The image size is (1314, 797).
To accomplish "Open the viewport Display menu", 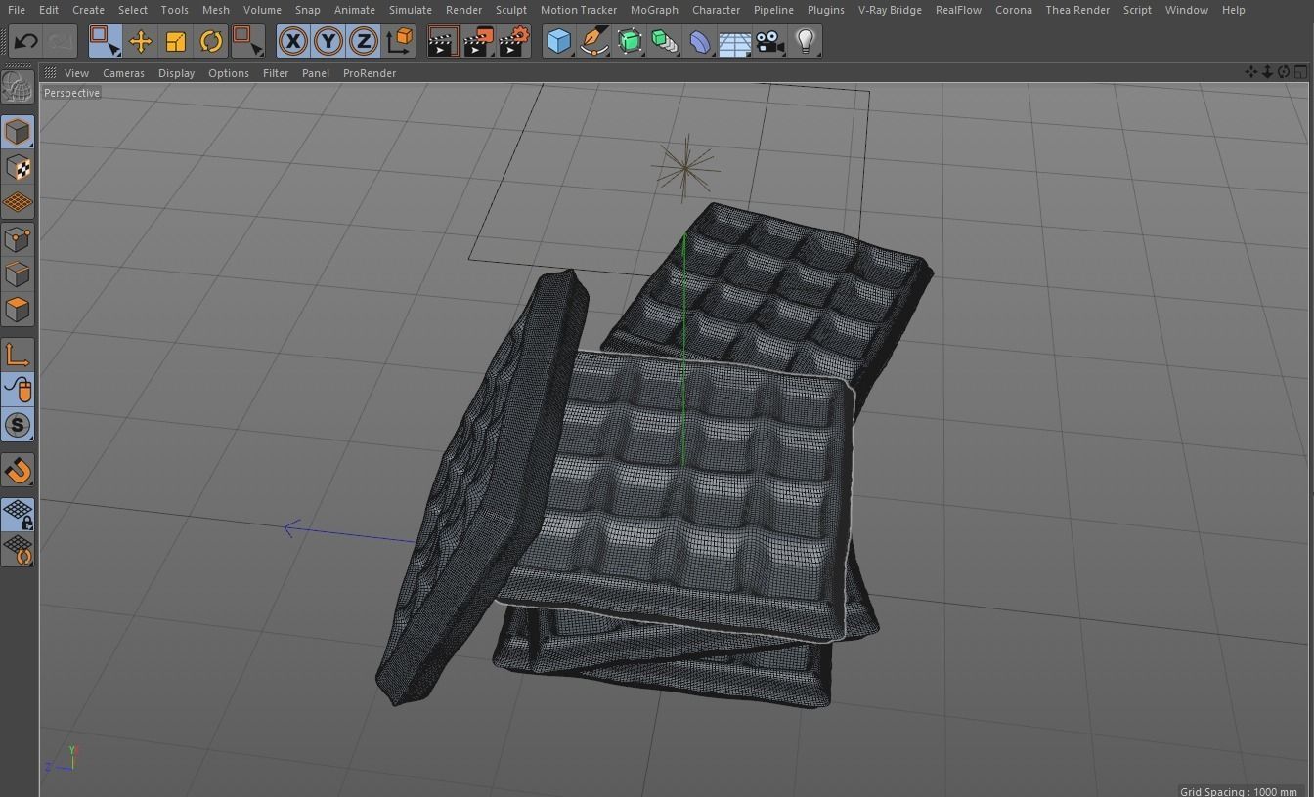I will tap(176, 73).
